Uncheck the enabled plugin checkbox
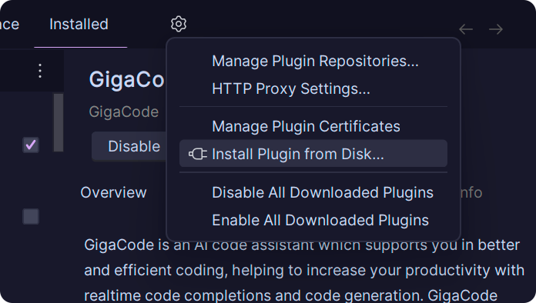Screen dimensions: 536x303 pos(31,145)
